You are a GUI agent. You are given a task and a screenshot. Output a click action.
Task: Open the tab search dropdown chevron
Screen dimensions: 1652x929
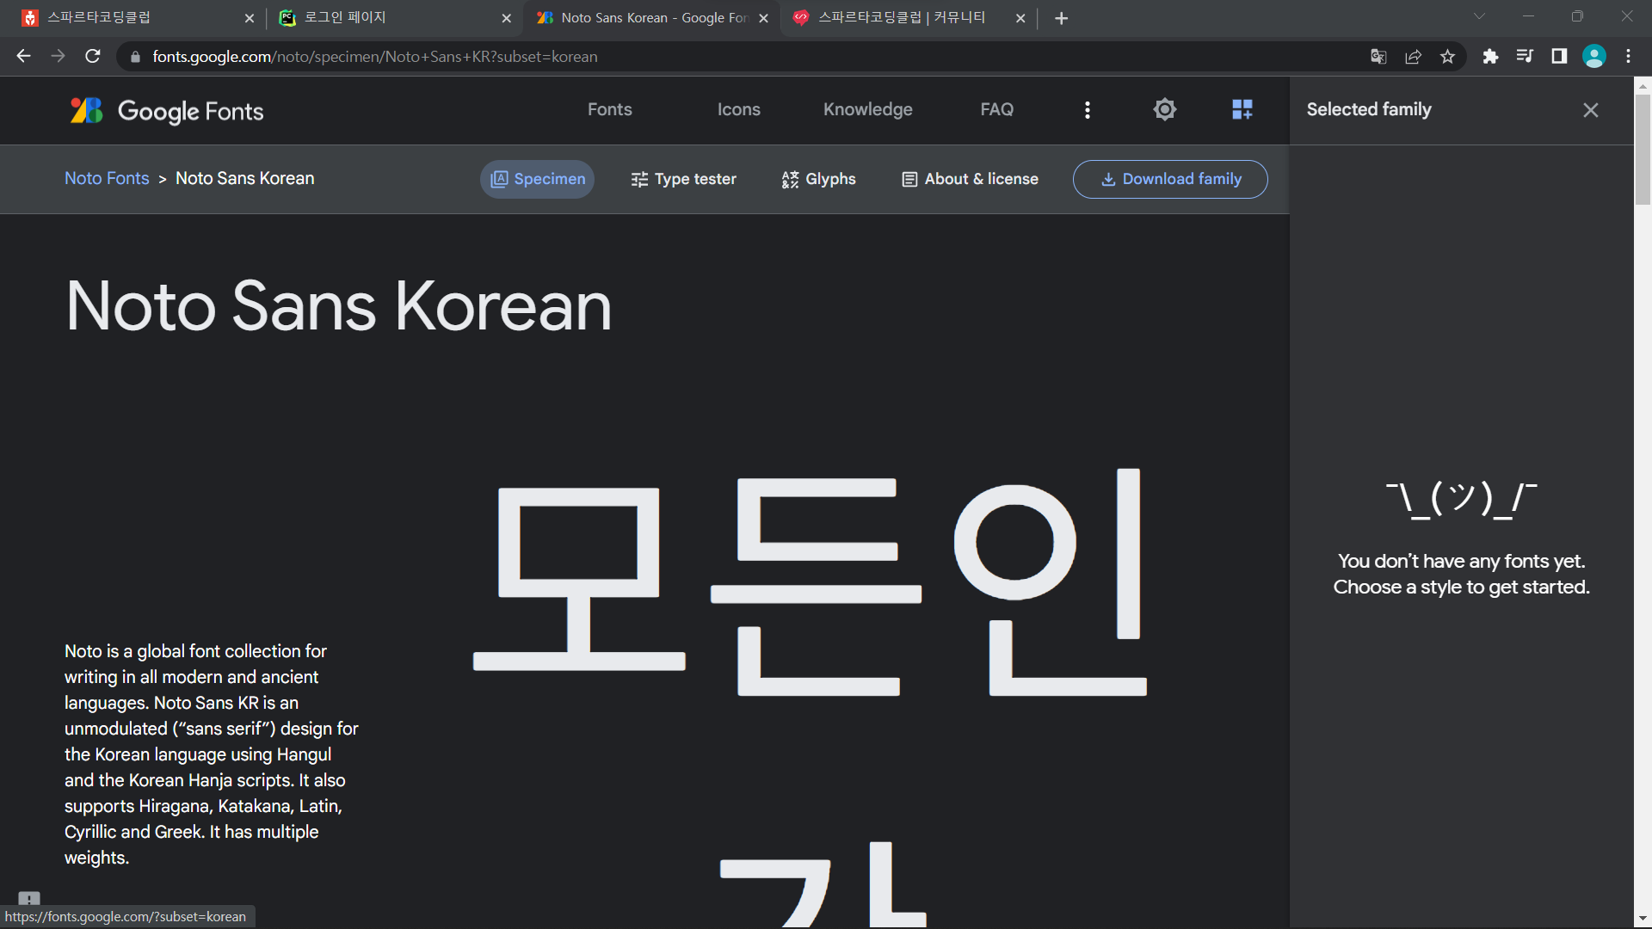[1479, 16]
